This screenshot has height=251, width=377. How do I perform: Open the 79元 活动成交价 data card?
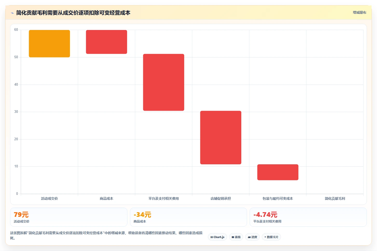[69, 217]
